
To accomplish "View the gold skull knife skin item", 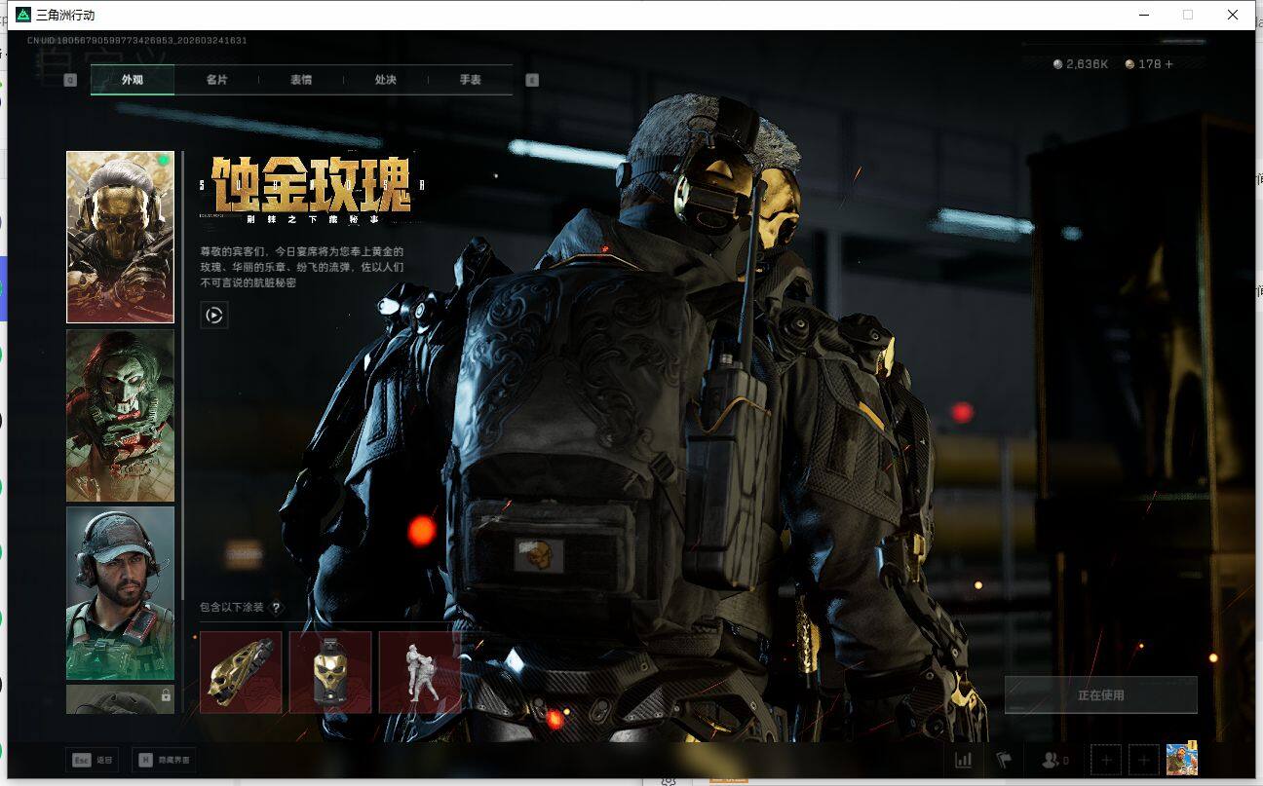I will [x=241, y=672].
